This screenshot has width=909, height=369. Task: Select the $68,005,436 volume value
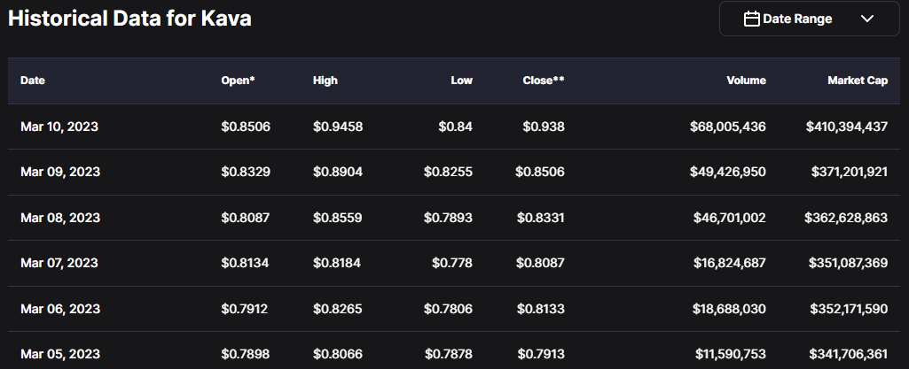[x=727, y=127]
